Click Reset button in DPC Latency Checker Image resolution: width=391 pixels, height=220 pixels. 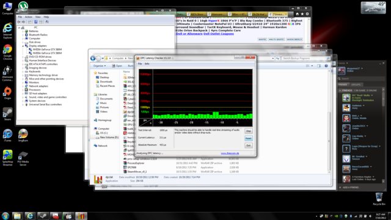pos(249,139)
